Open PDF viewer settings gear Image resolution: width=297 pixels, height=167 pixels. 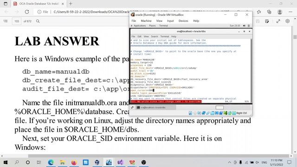click(x=288, y=21)
